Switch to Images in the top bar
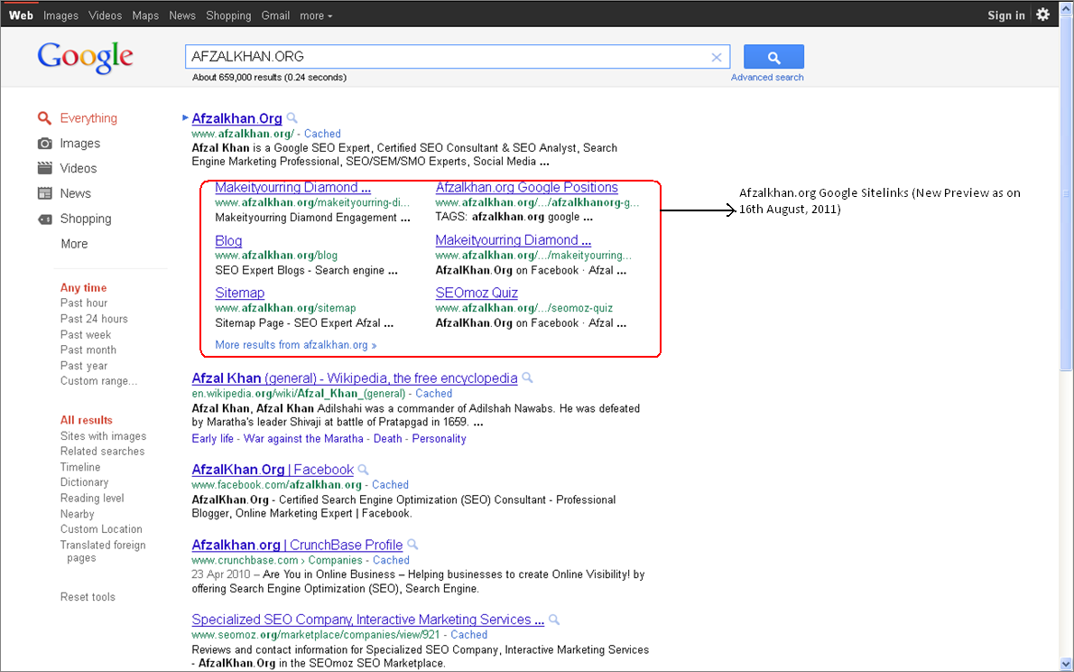 (x=61, y=15)
